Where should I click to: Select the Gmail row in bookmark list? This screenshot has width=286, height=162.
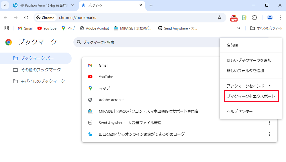tap(150, 65)
